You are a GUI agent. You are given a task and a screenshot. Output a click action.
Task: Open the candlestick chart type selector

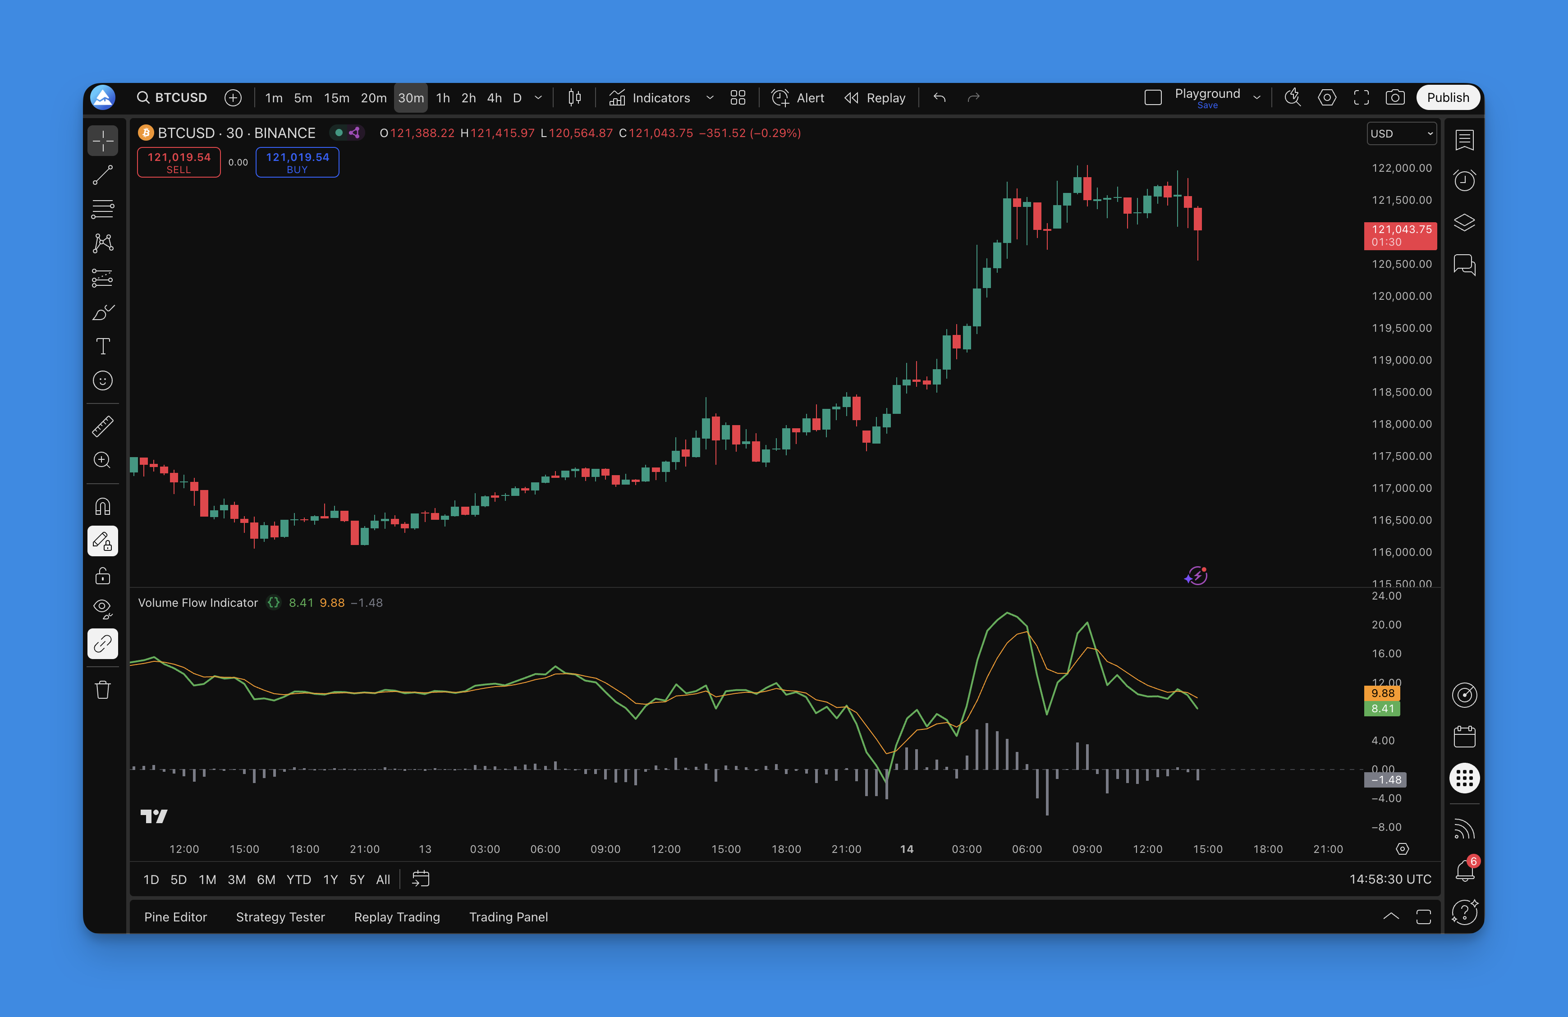click(574, 97)
